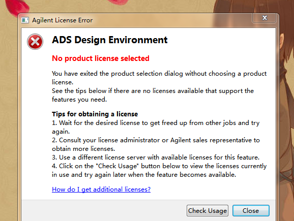Viewport: 294px width, 221px height.
Task: Close the dialog with the title bar X
Action: 264,18
